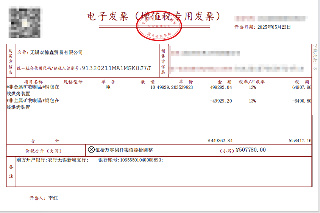Image resolution: width=320 pixels, height=213 pixels.
Task: Click the 购买方信息 label
Action: pos(10,61)
